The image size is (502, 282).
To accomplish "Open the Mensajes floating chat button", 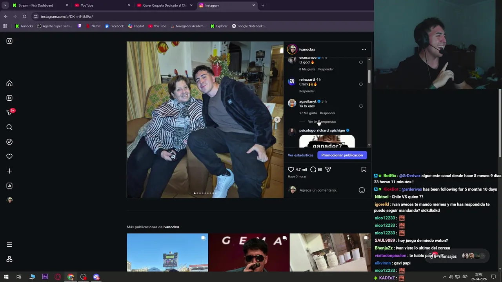I will point(457,256).
